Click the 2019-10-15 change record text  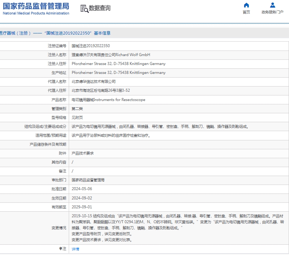click(178, 222)
